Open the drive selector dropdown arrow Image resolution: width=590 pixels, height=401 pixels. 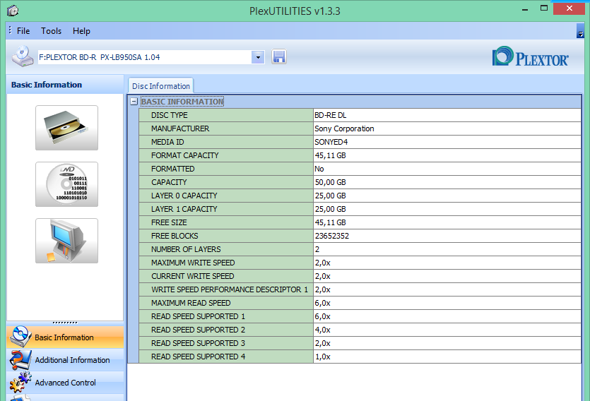pyautogui.click(x=258, y=57)
